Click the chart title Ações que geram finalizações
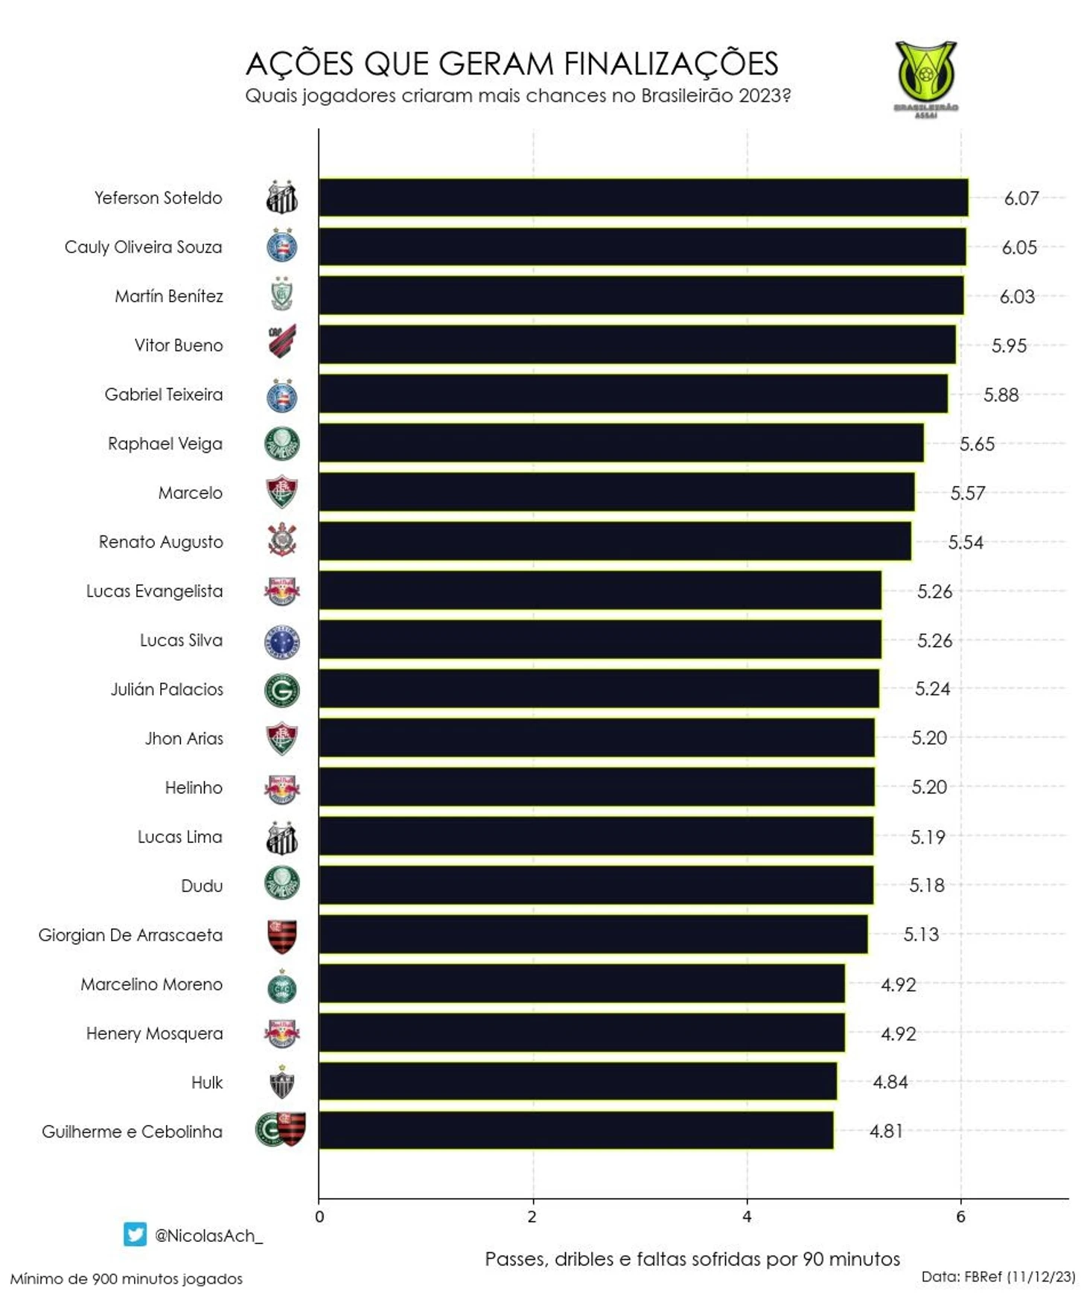This screenshot has height=1294, width=1087. tap(512, 63)
